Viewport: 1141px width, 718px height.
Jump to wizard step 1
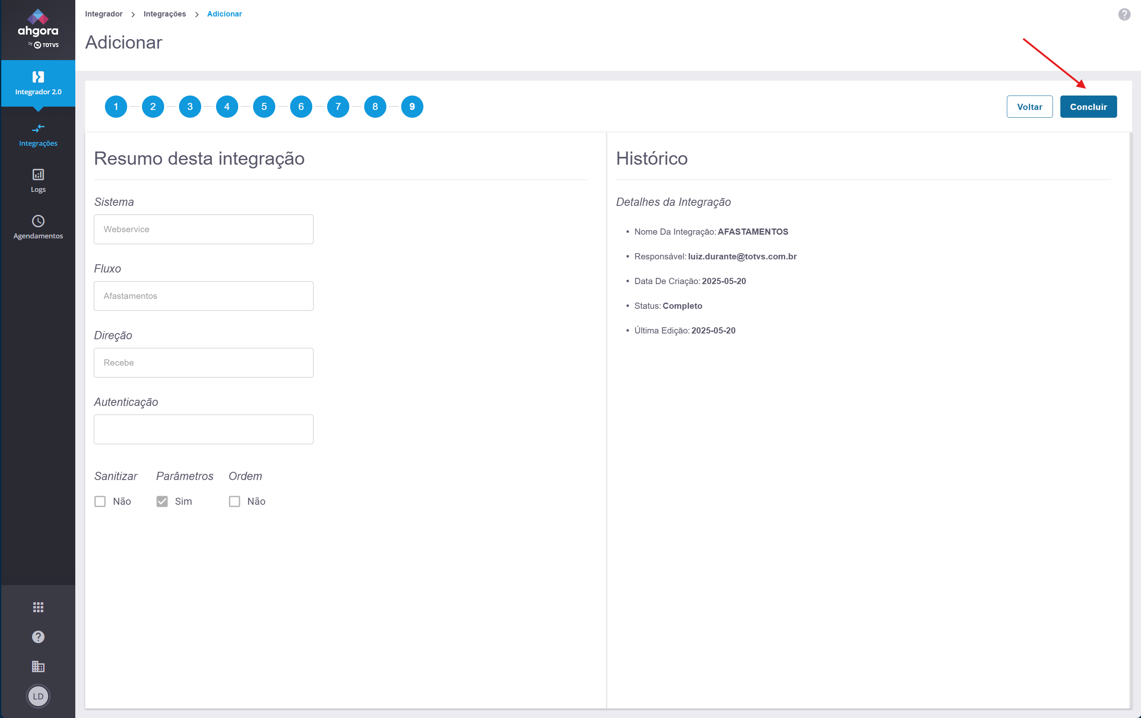coord(116,107)
